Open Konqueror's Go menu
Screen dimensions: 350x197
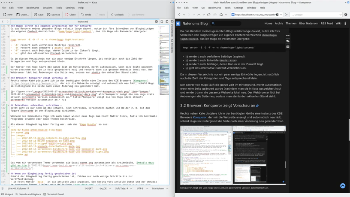203,8
